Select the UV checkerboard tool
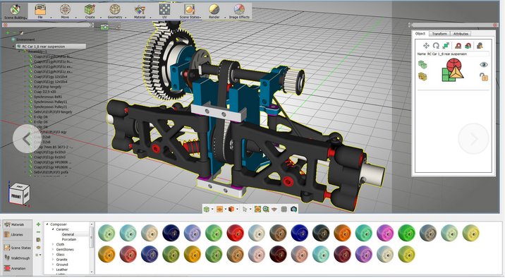505x278 pixels. click(164, 11)
